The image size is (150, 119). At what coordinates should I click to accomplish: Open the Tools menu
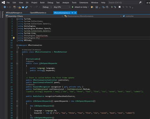coord(74,3)
